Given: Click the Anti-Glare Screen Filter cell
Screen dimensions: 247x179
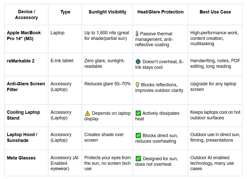Looking at the screenshot, I should (26, 87).
